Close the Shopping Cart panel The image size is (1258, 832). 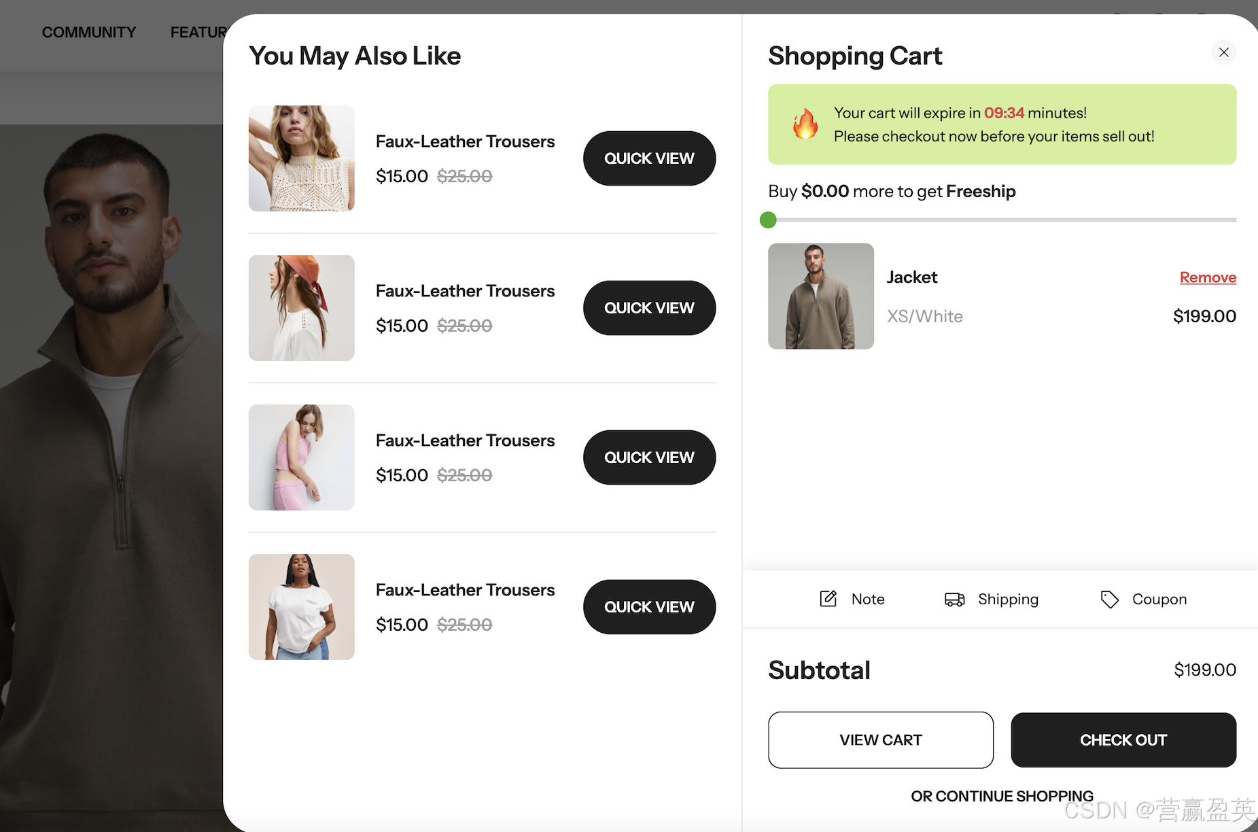[x=1223, y=52]
